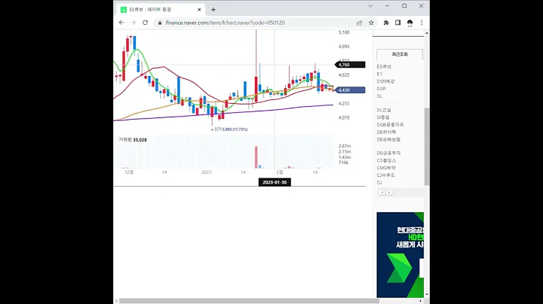Screen dimensions: 543x304
Task: Open CJ씨푸드 stock link
Action: pyautogui.click(x=386, y=175)
